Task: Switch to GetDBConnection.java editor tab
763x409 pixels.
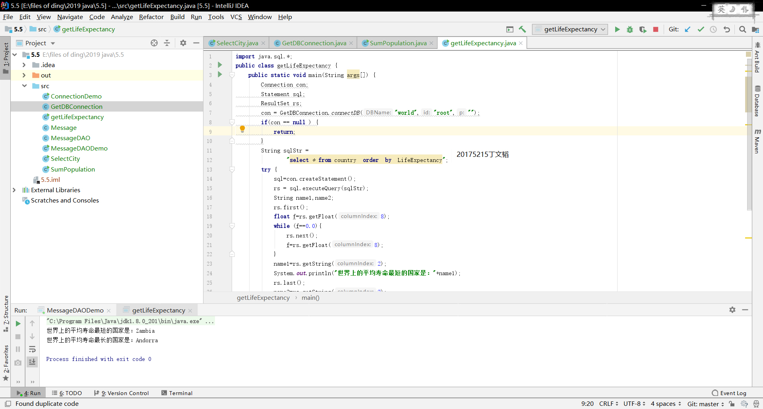Action: tap(314, 43)
